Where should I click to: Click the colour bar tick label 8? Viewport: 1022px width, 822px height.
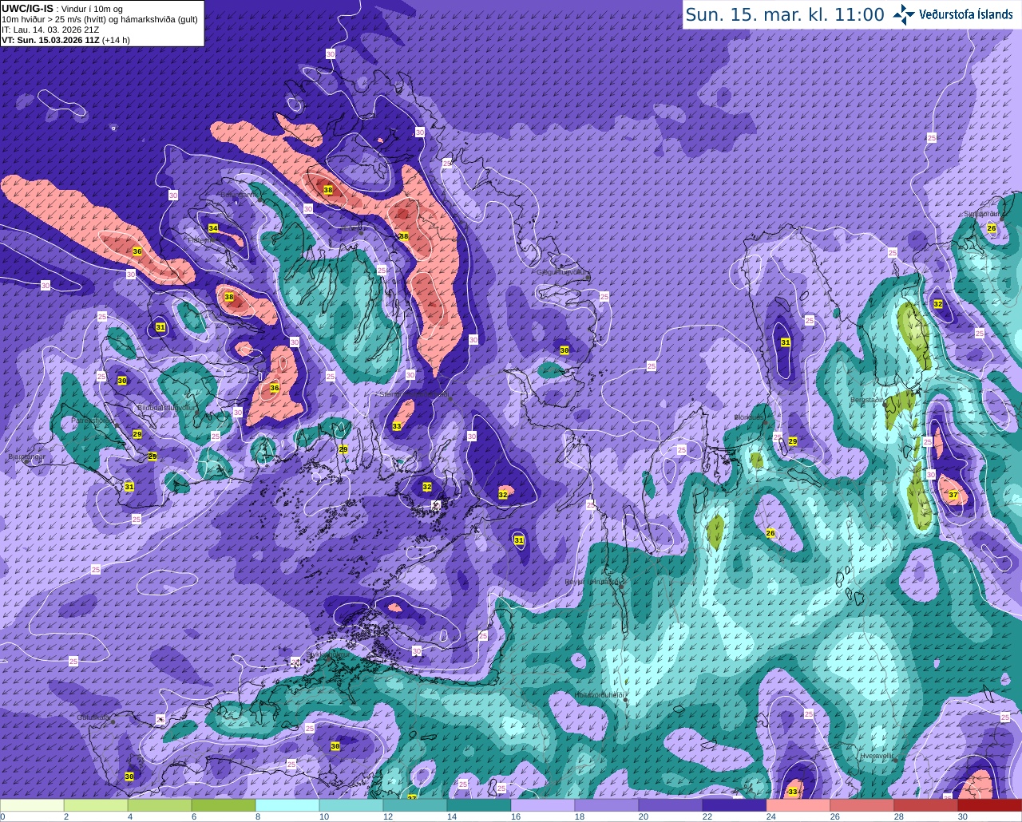pyautogui.click(x=258, y=816)
